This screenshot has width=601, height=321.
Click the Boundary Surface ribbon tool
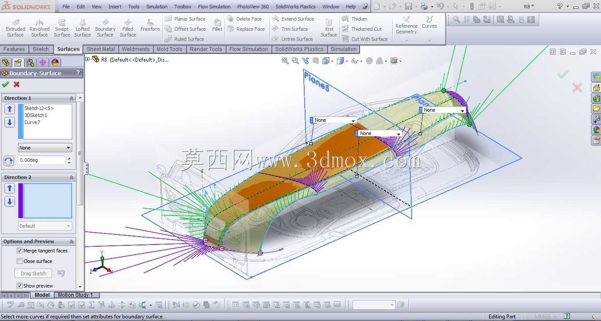[x=105, y=28]
